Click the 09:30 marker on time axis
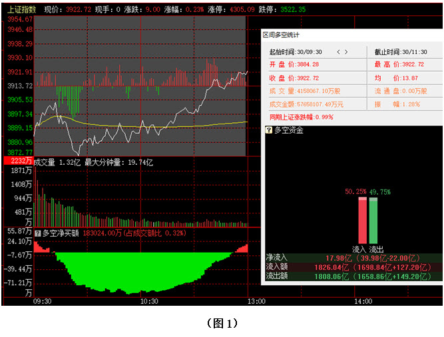 pyautogui.click(x=41, y=301)
